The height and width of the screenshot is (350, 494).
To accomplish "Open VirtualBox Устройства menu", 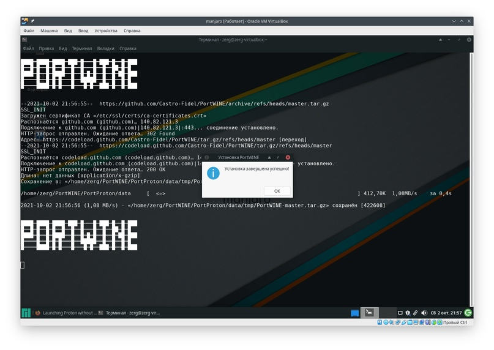I will [x=106, y=31].
